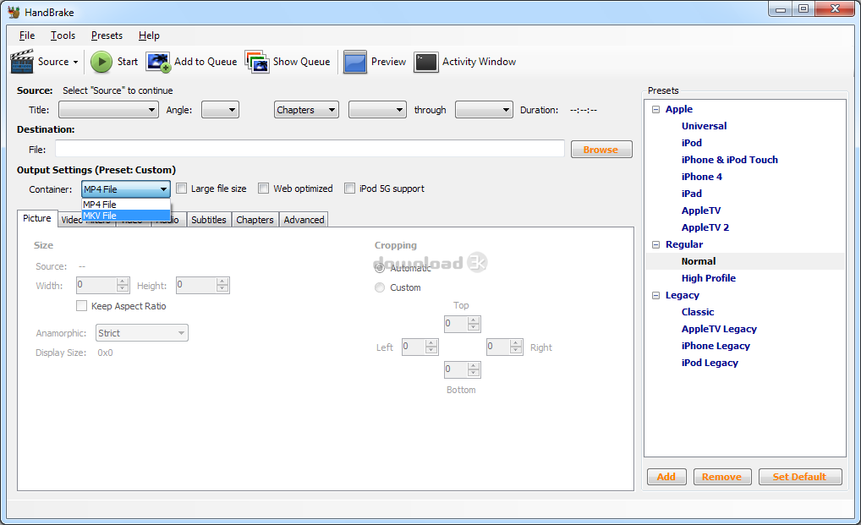Click the Width stepper up arrow
This screenshot has width=861, height=525.
[x=123, y=282]
